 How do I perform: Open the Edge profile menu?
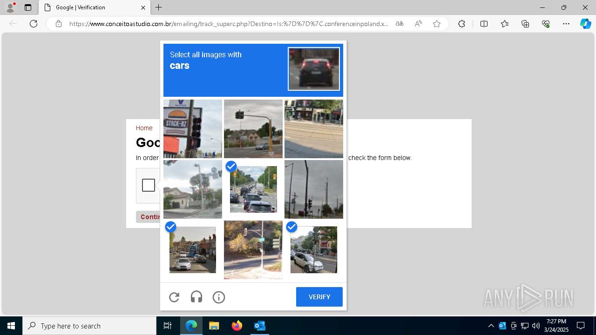(x=10, y=7)
